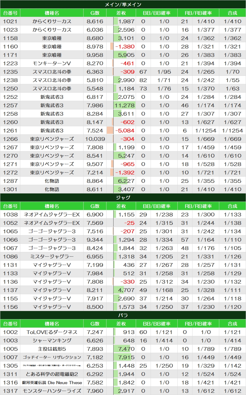Click the 1/105 combined probability cell
246x395 pixels.
[232, 248]
